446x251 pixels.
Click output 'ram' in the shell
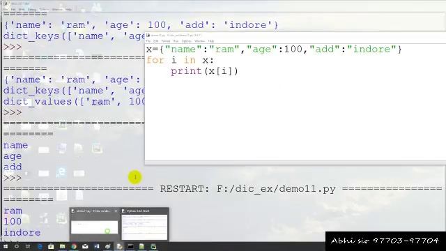(13, 211)
